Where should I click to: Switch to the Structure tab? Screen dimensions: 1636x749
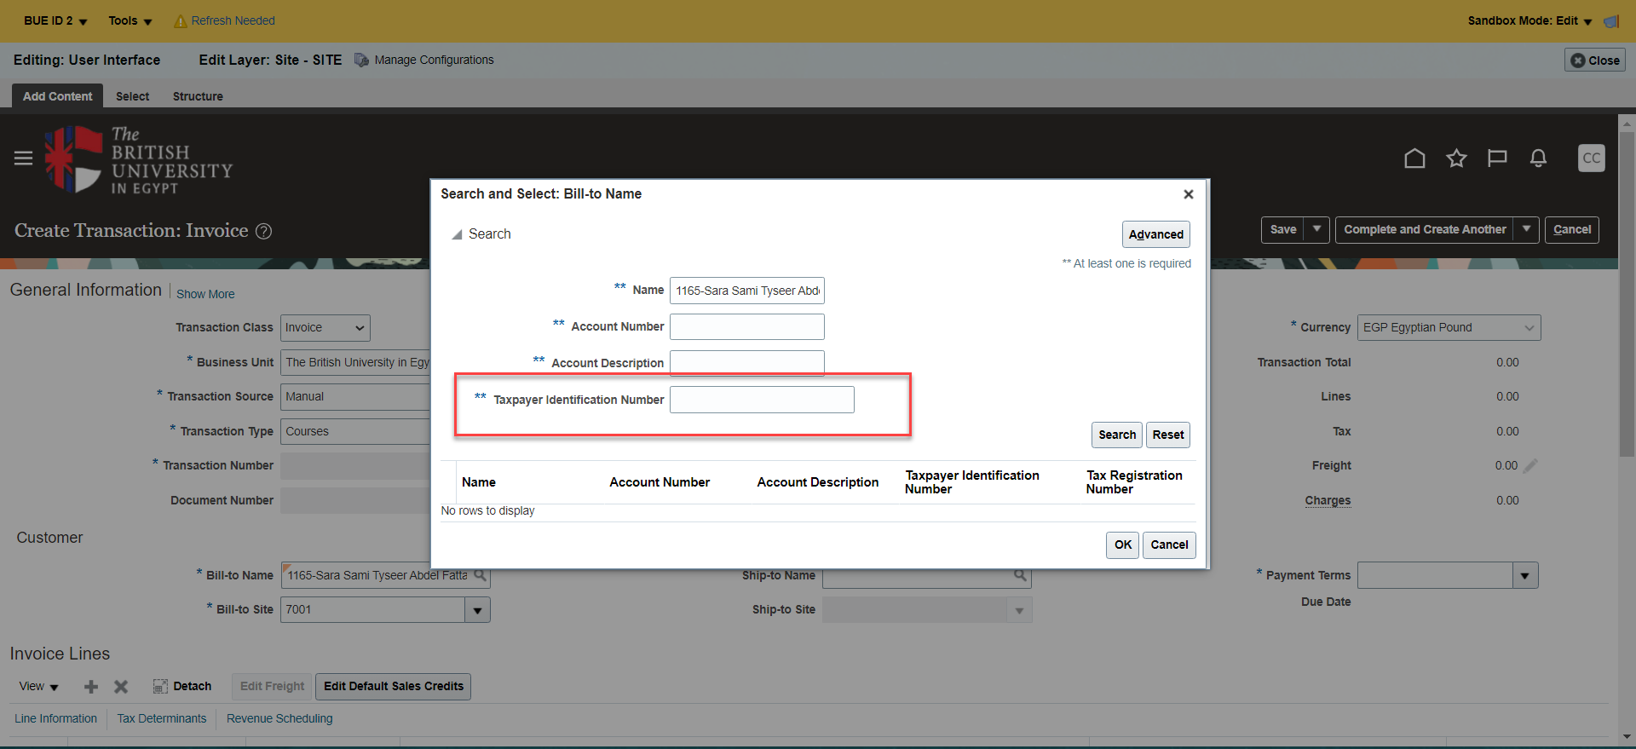click(198, 96)
